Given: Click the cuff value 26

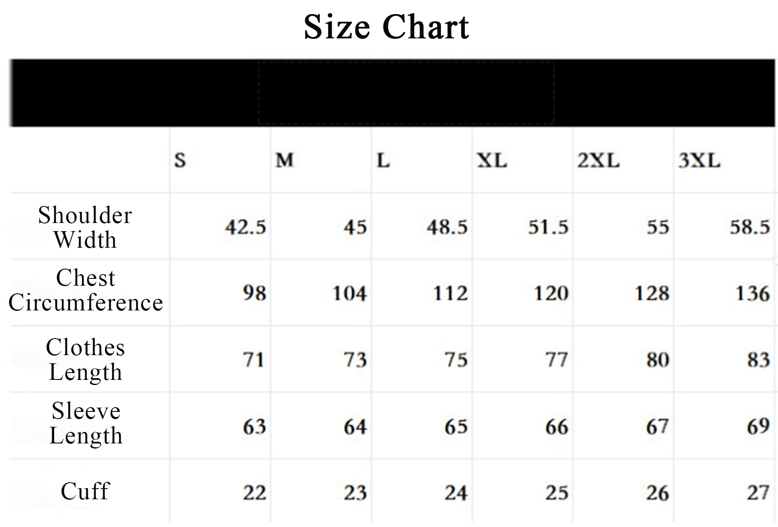Looking at the screenshot, I should point(657,493).
